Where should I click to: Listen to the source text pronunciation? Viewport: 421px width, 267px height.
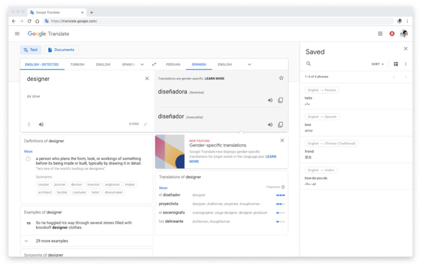click(41, 124)
